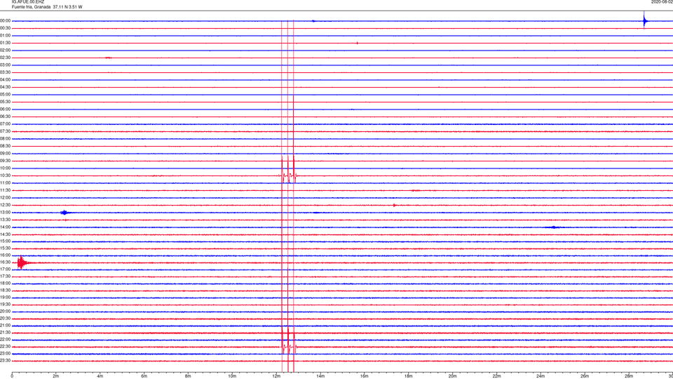This screenshot has height=379, width=673.
Task: Click the 17:30 time label
Action: (x=5, y=277)
